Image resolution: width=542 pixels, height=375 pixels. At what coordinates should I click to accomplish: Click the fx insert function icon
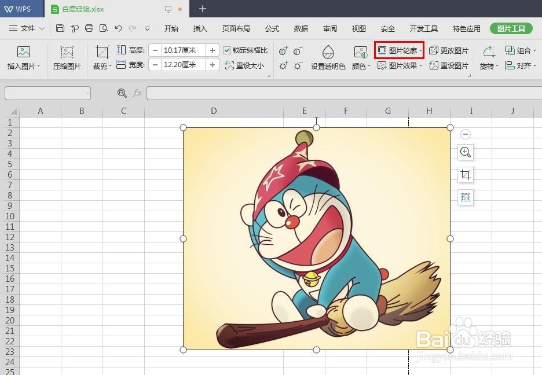pos(137,93)
